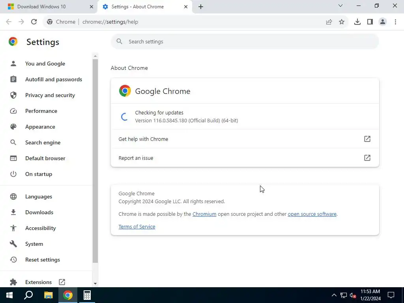Click the external link icon beside Extensions
The width and height of the screenshot is (404, 303).
pos(62,282)
